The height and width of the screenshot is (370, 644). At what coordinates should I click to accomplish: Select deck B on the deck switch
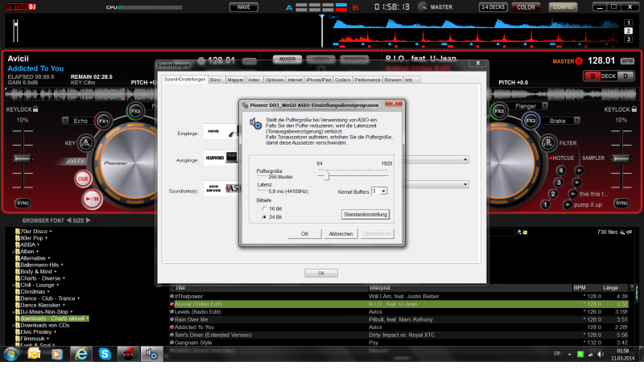tap(592, 76)
